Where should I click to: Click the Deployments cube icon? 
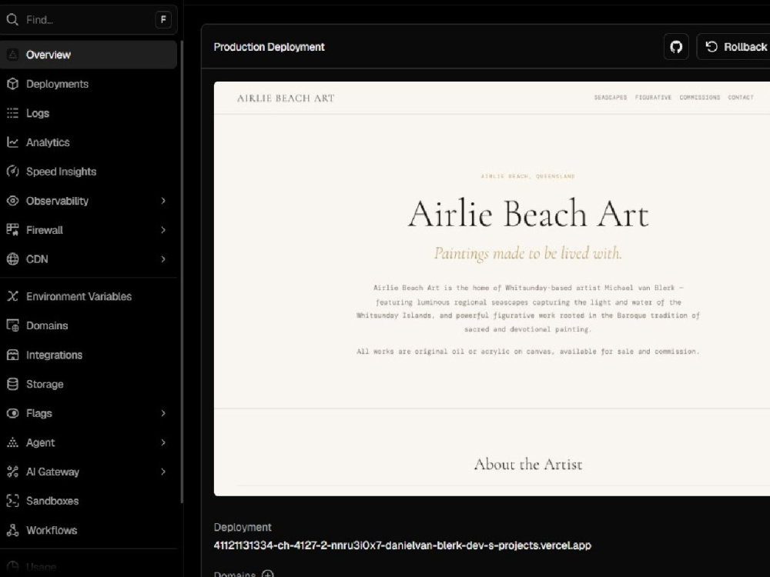click(x=13, y=84)
